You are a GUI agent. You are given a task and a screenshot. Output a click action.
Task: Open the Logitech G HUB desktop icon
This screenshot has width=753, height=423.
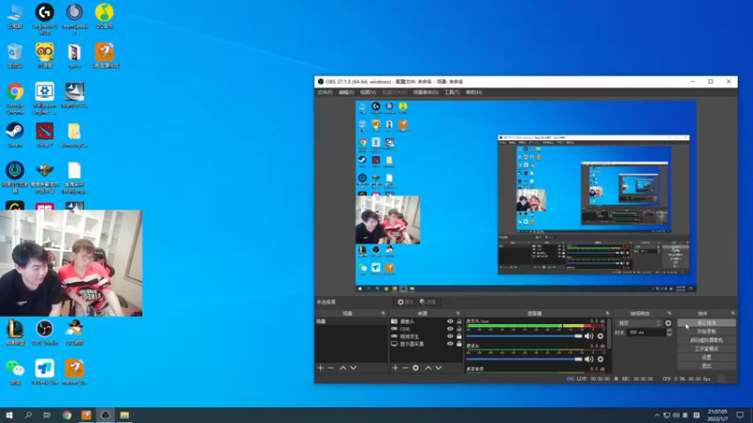(44, 18)
